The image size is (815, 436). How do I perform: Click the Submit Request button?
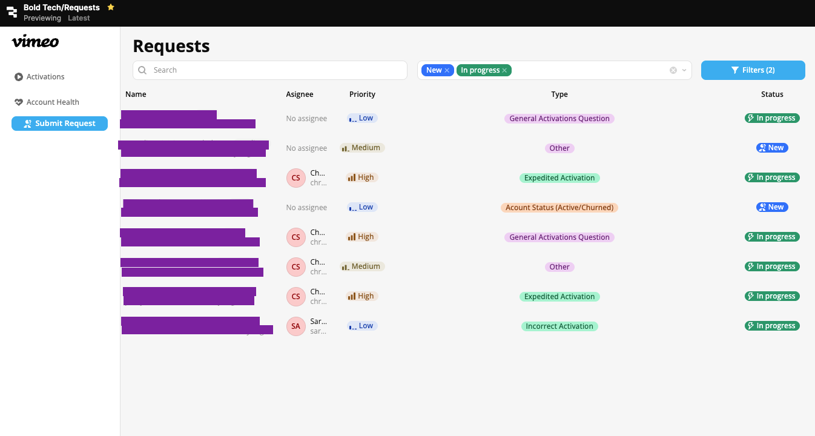[x=59, y=124]
